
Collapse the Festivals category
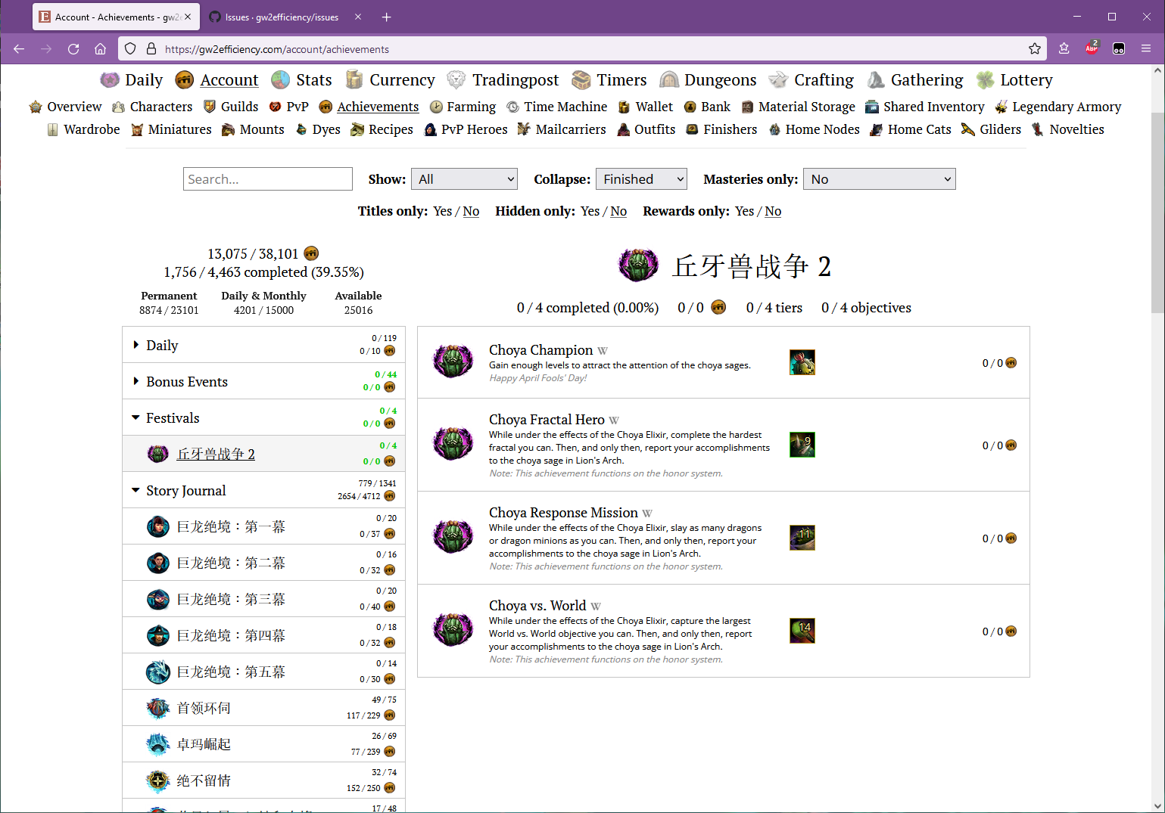click(x=173, y=417)
